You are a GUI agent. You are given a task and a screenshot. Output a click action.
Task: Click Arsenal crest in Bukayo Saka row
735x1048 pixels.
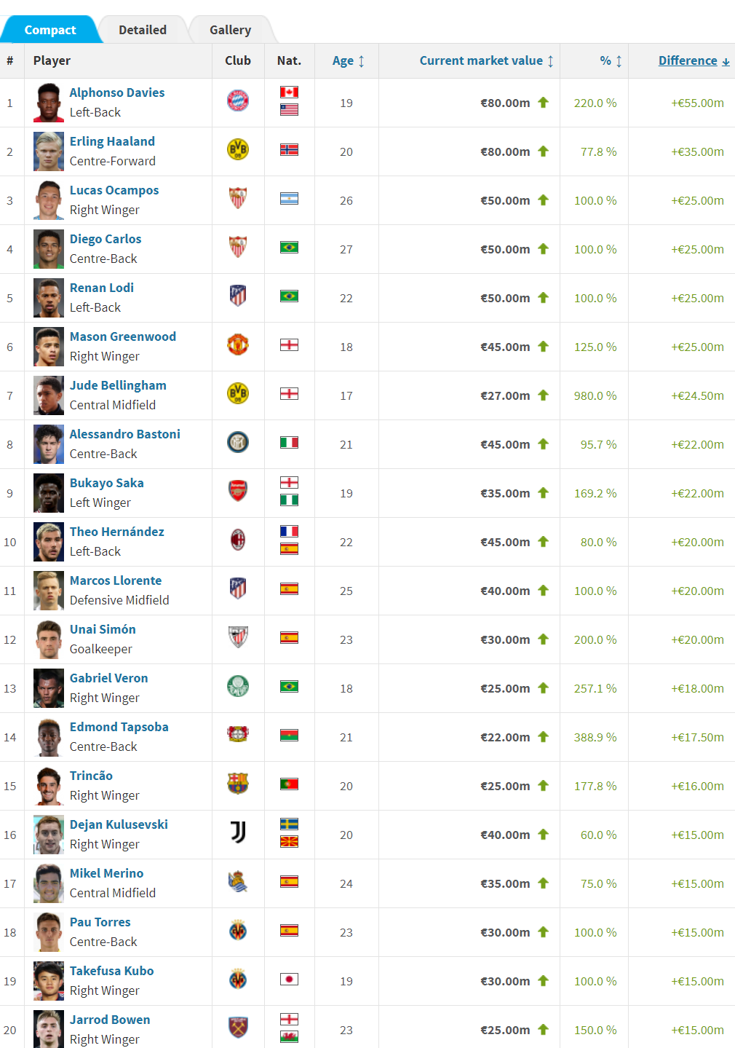point(238,491)
